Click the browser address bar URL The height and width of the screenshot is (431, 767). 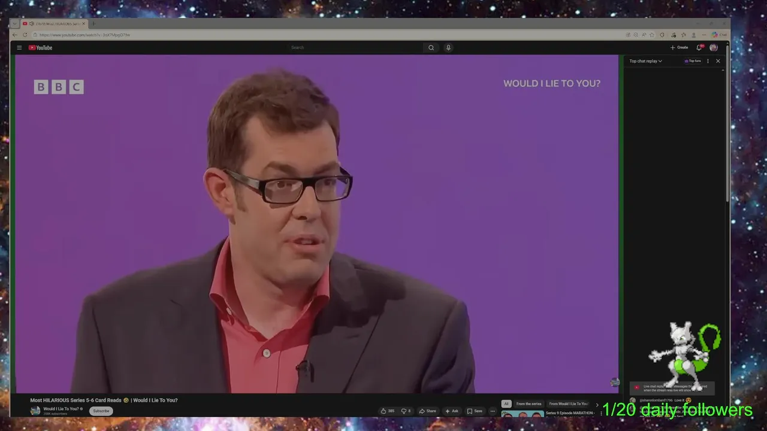84,35
